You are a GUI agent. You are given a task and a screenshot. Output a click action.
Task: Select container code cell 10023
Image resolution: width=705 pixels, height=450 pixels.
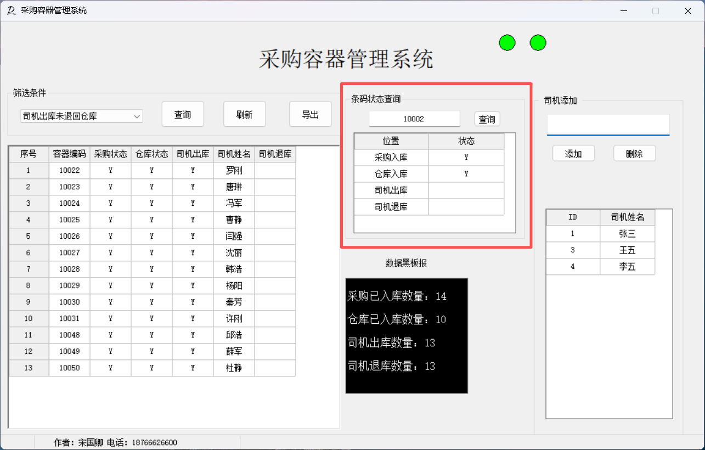click(70, 187)
